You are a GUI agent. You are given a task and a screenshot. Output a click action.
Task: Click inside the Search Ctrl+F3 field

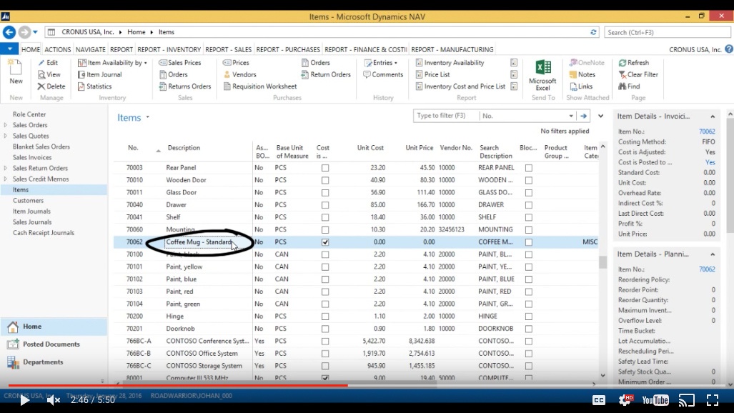coord(666,31)
